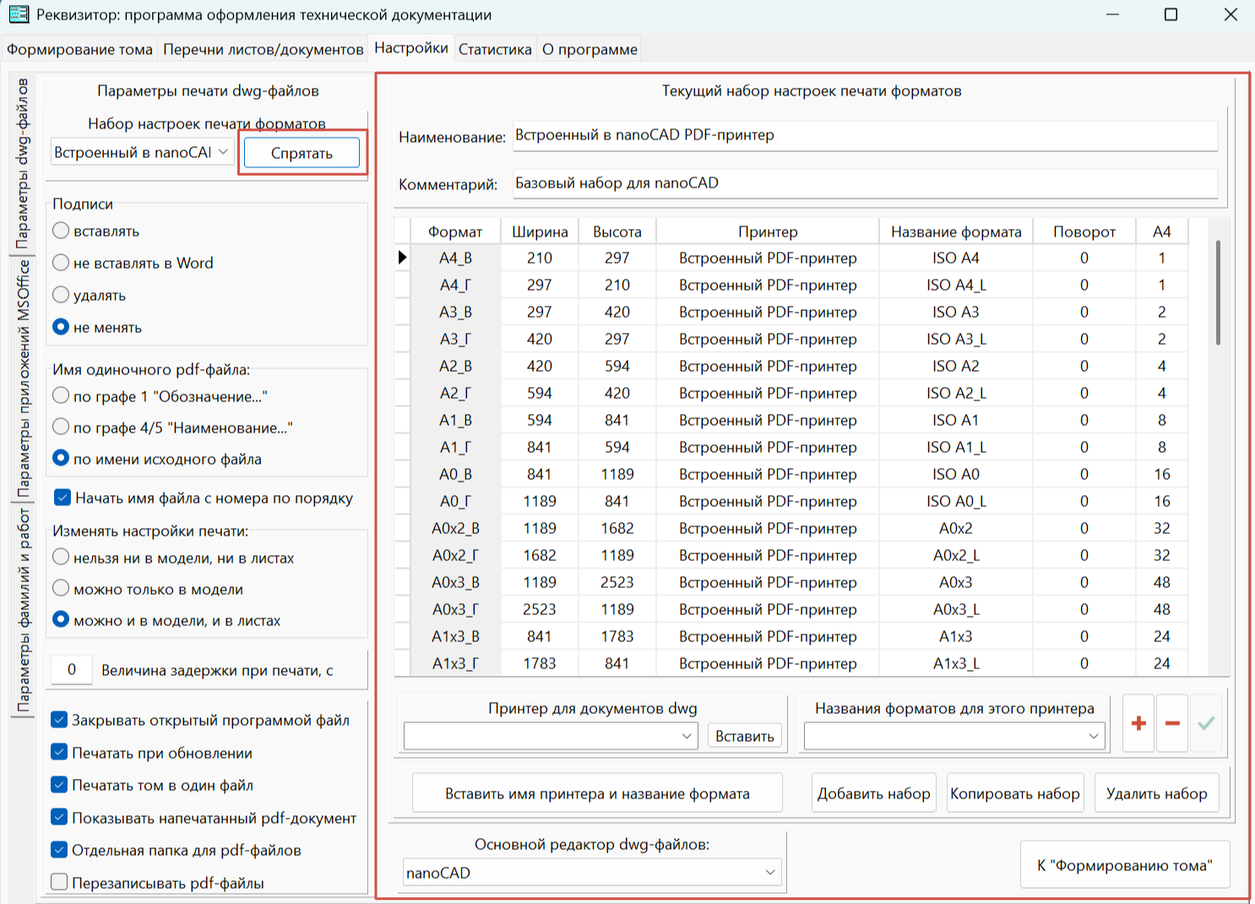Viewport: 1255px width, 904px height.
Task: Switch to 'Формирование тома' tab
Action: click(x=79, y=49)
